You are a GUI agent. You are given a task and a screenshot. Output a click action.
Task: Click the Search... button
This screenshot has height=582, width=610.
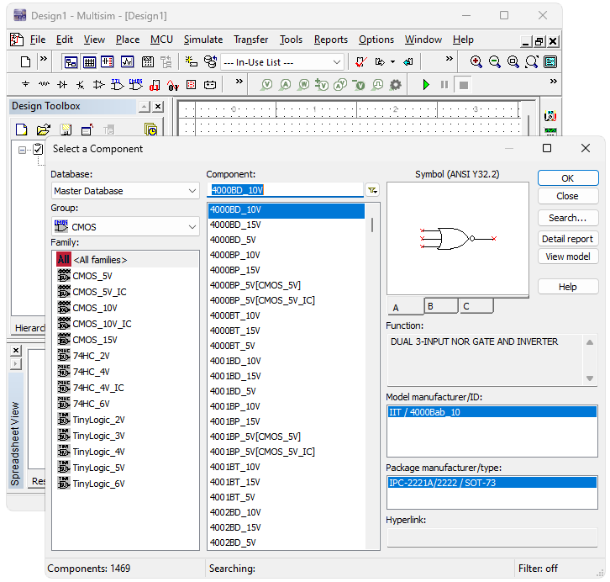click(567, 218)
